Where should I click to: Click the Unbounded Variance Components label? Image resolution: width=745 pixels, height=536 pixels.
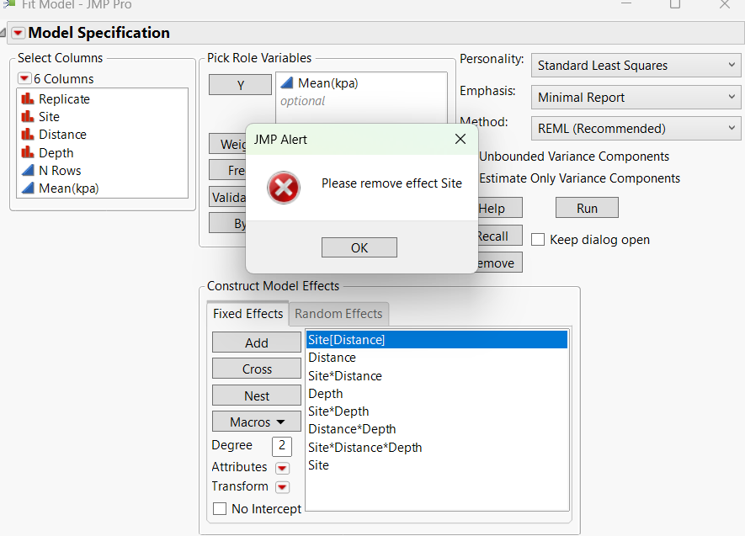point(574,157)
